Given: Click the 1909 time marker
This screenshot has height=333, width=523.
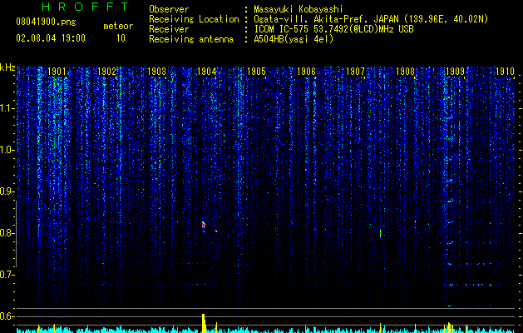Looking at the screenshot, I should click(x=456, y=71).
